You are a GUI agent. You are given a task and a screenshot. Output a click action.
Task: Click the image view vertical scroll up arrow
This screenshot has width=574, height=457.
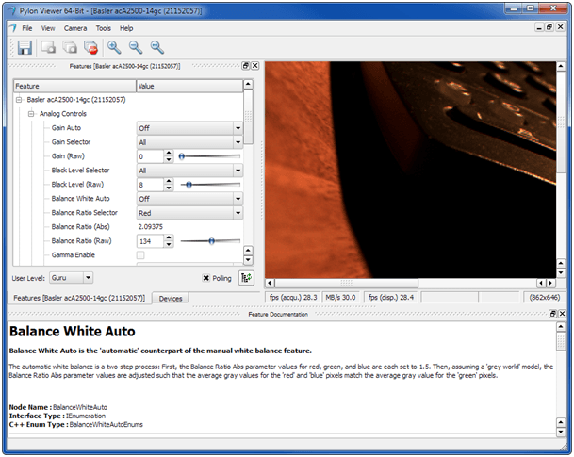(x=561, y=67)
